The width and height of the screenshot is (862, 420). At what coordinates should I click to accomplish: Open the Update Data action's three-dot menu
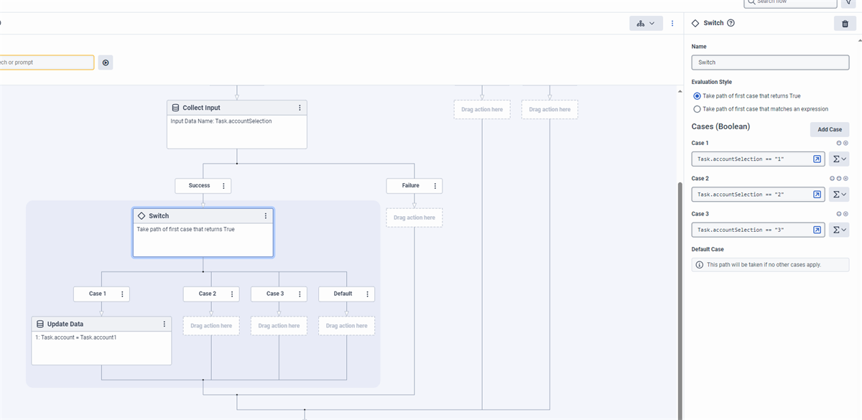click(x=164, y=324)
